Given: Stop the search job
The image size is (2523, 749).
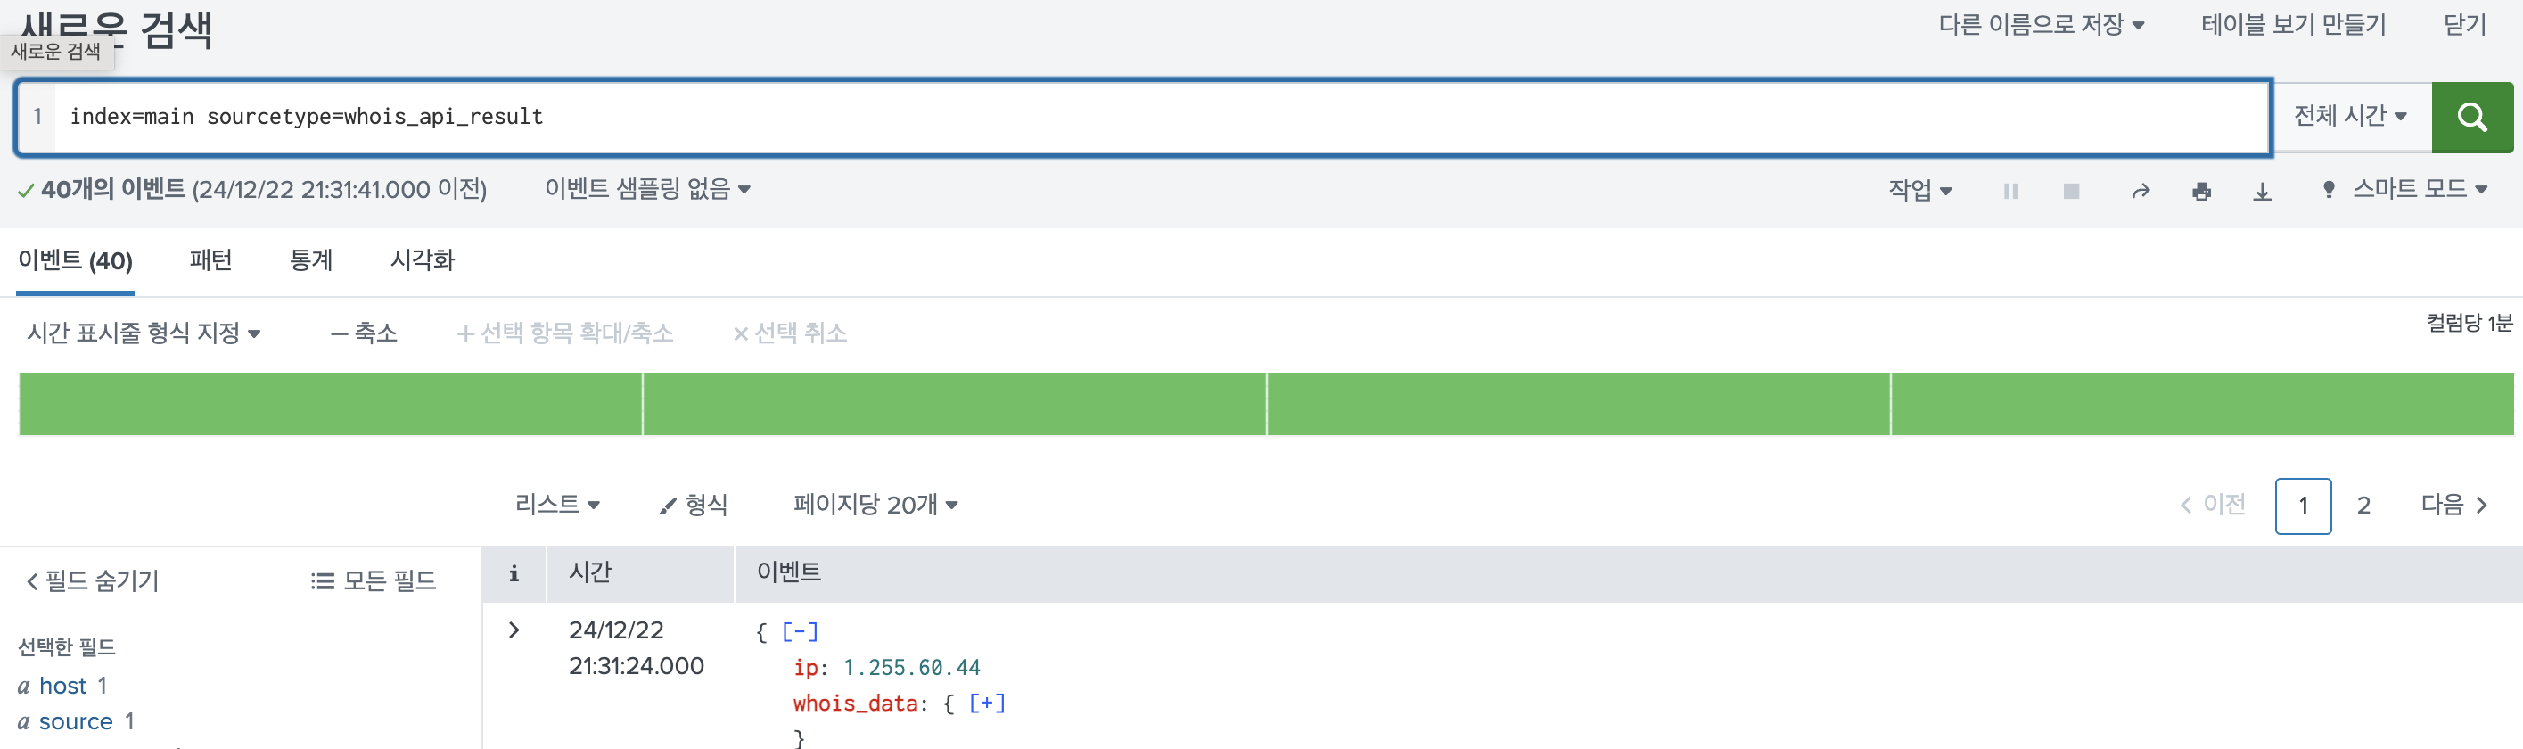Looking at the screenshot, I should coord(2070,191).
